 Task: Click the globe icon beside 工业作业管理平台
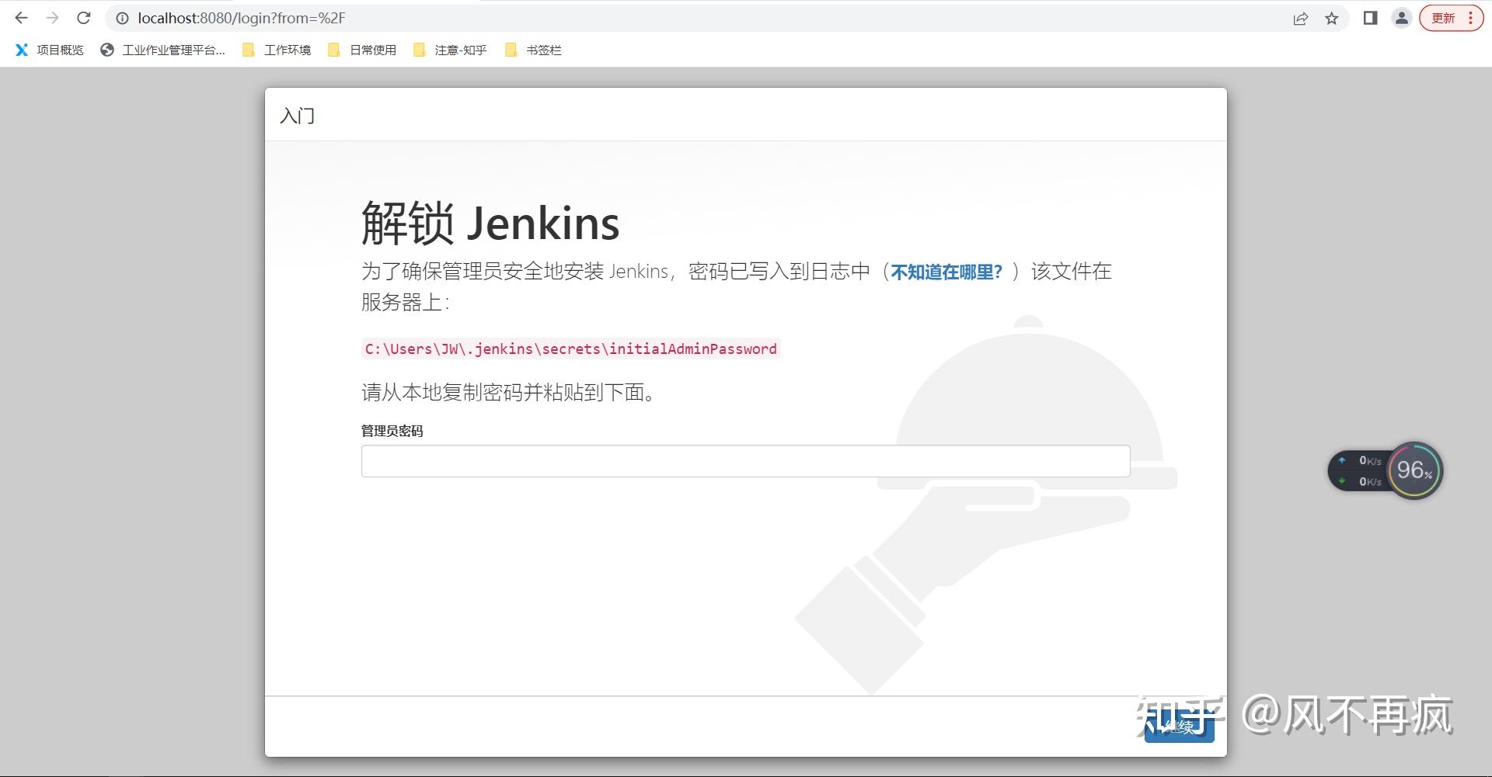tap(106, 50)
